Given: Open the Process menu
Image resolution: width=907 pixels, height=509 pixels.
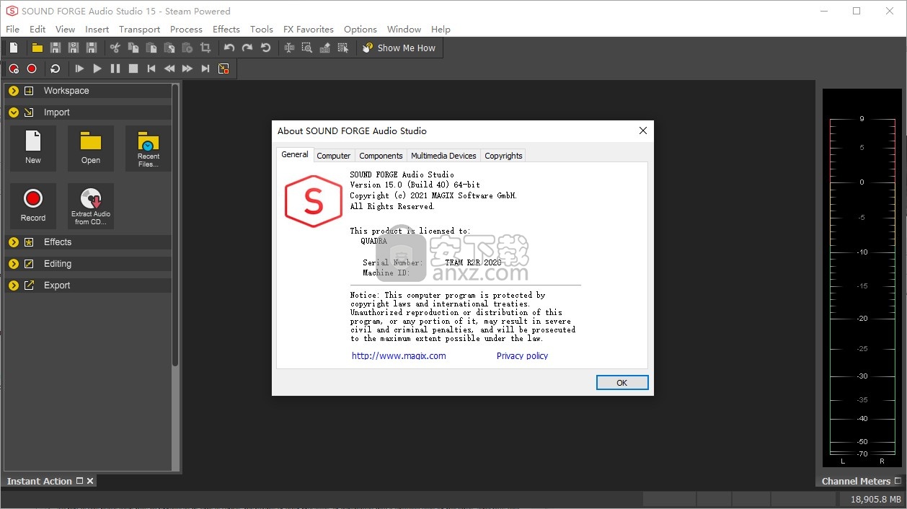Looking at the screenshot, I should tap(186, 30).
